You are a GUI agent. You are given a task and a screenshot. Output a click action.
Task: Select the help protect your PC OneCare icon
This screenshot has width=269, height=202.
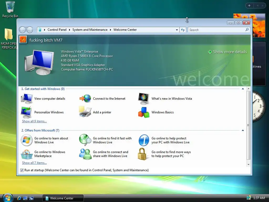(144, 140)
